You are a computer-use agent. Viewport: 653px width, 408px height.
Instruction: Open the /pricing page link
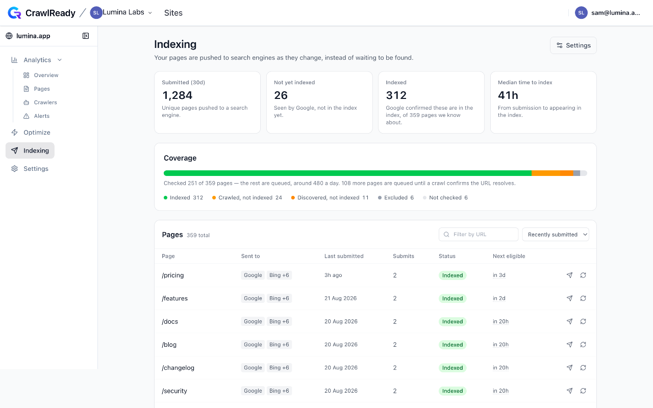(173, 275)
